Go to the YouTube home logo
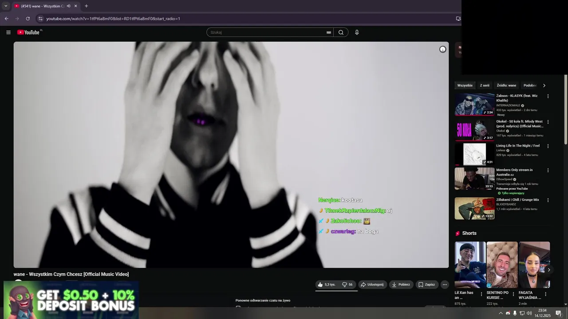568x319 pixels. 28,32
